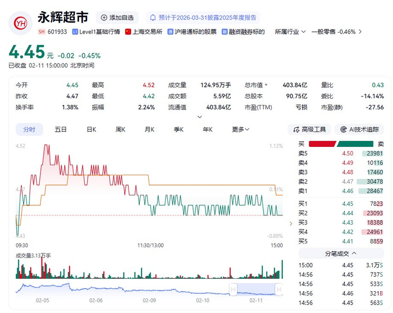Click the 买5 price 4.41 row

pos(341,241)
